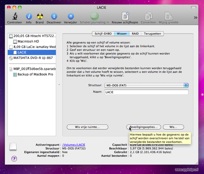This screenshot has width=204, height=174.
Task: Click the Wijzig grootte icon
Action: pyautogui.click(x=169, y=16)
